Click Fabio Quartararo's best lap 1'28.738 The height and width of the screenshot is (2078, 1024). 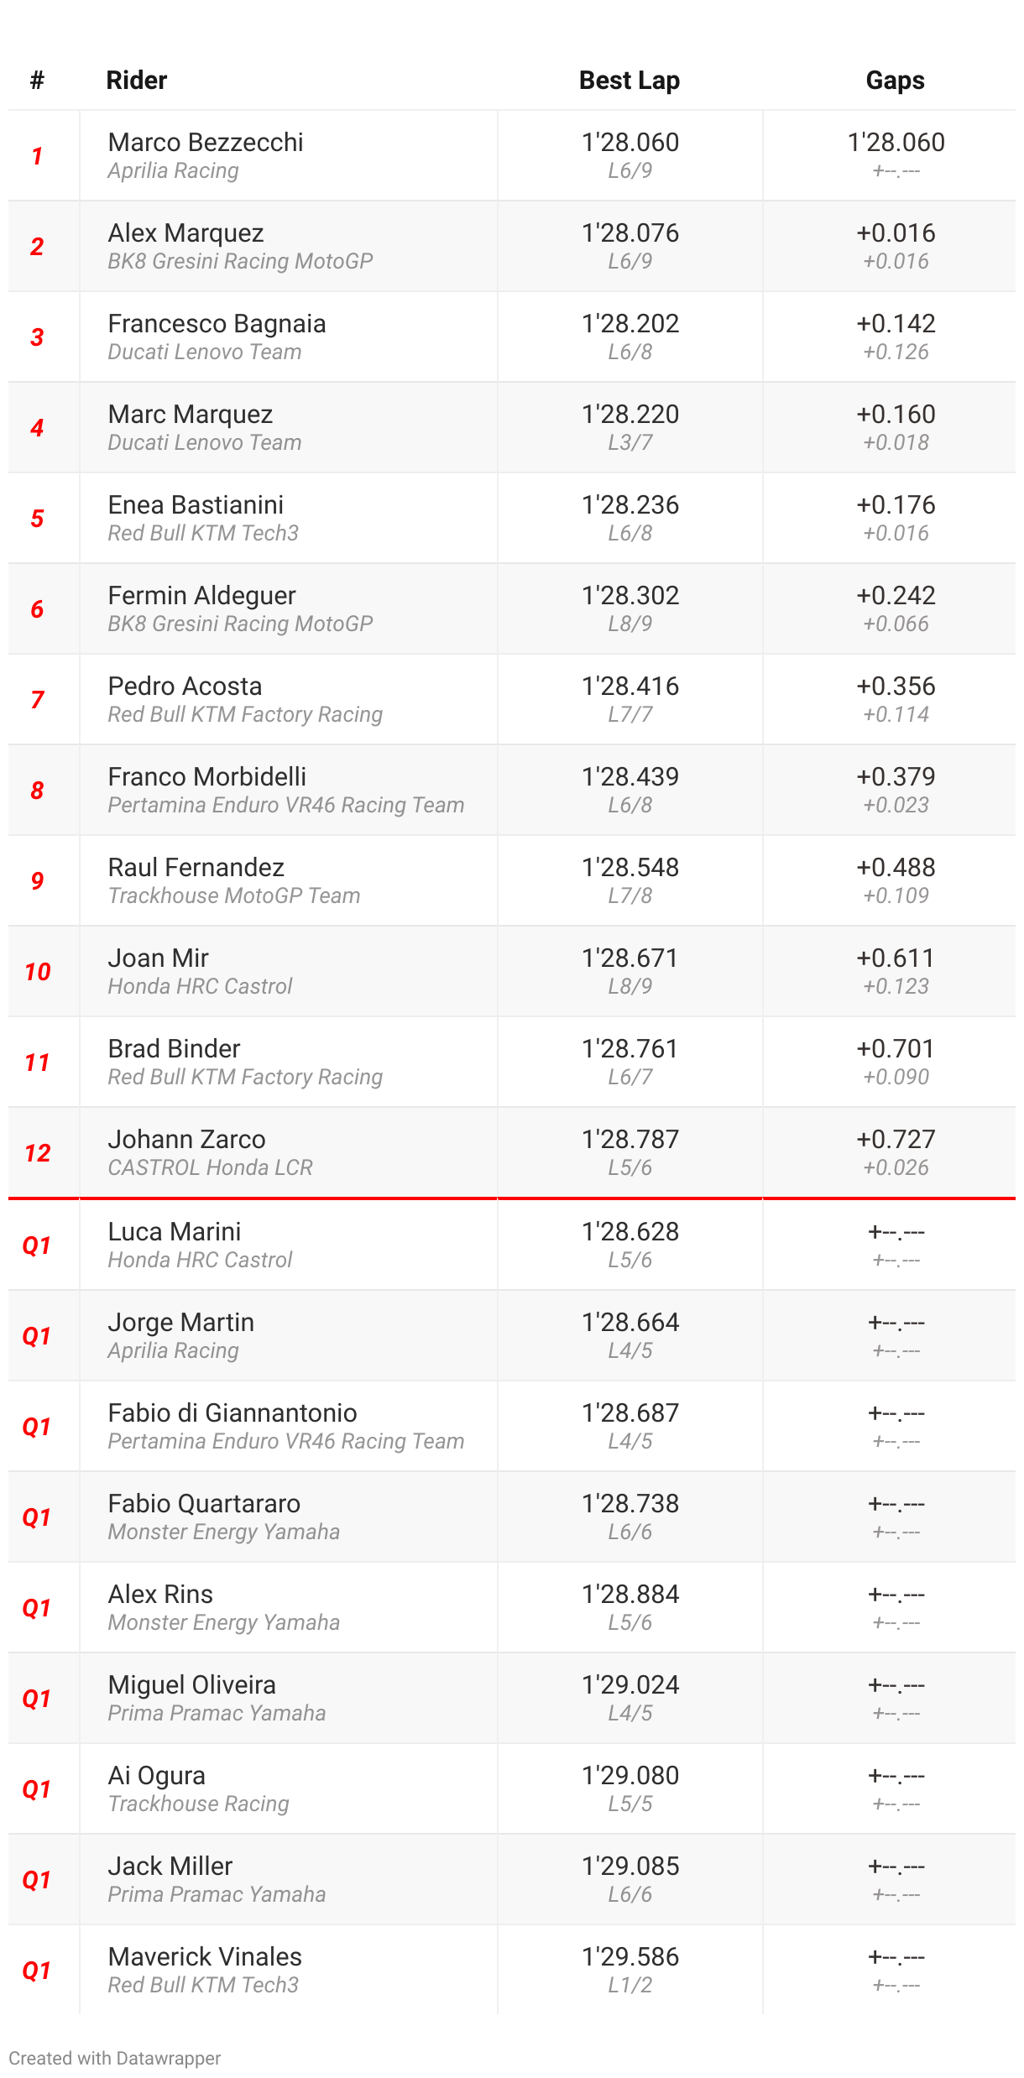(630, 1504)
